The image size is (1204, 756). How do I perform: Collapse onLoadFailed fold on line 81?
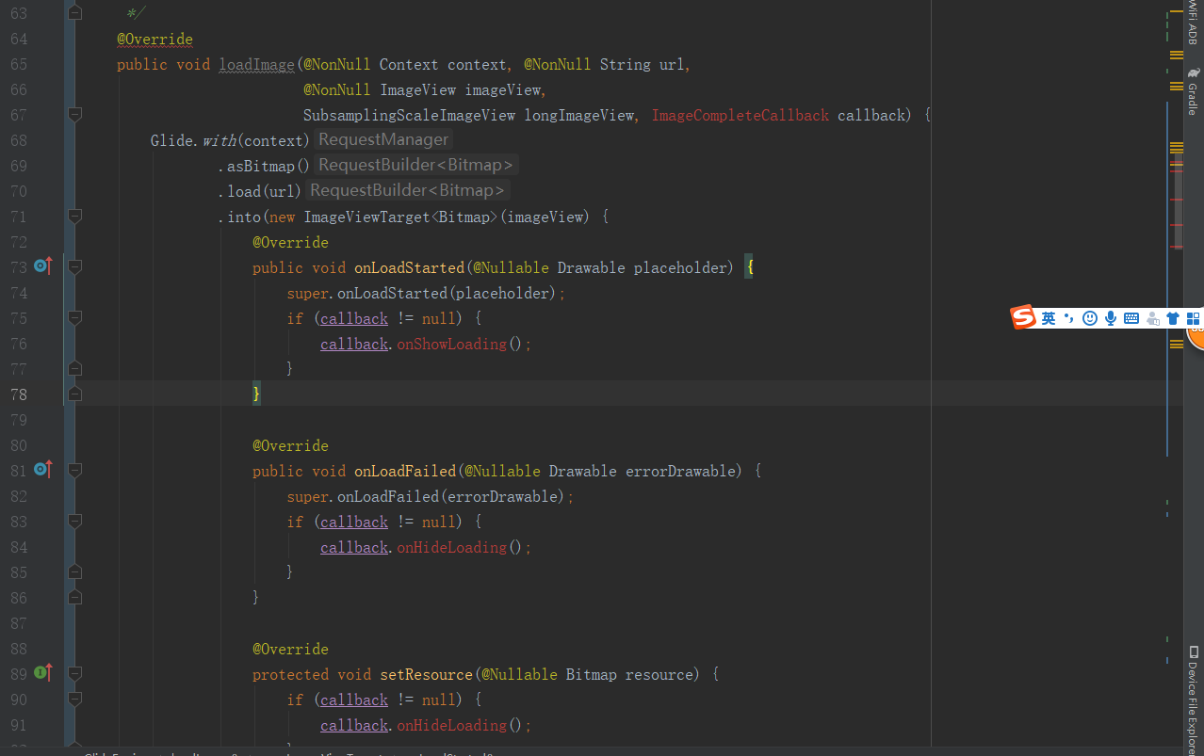pos(75,471)
